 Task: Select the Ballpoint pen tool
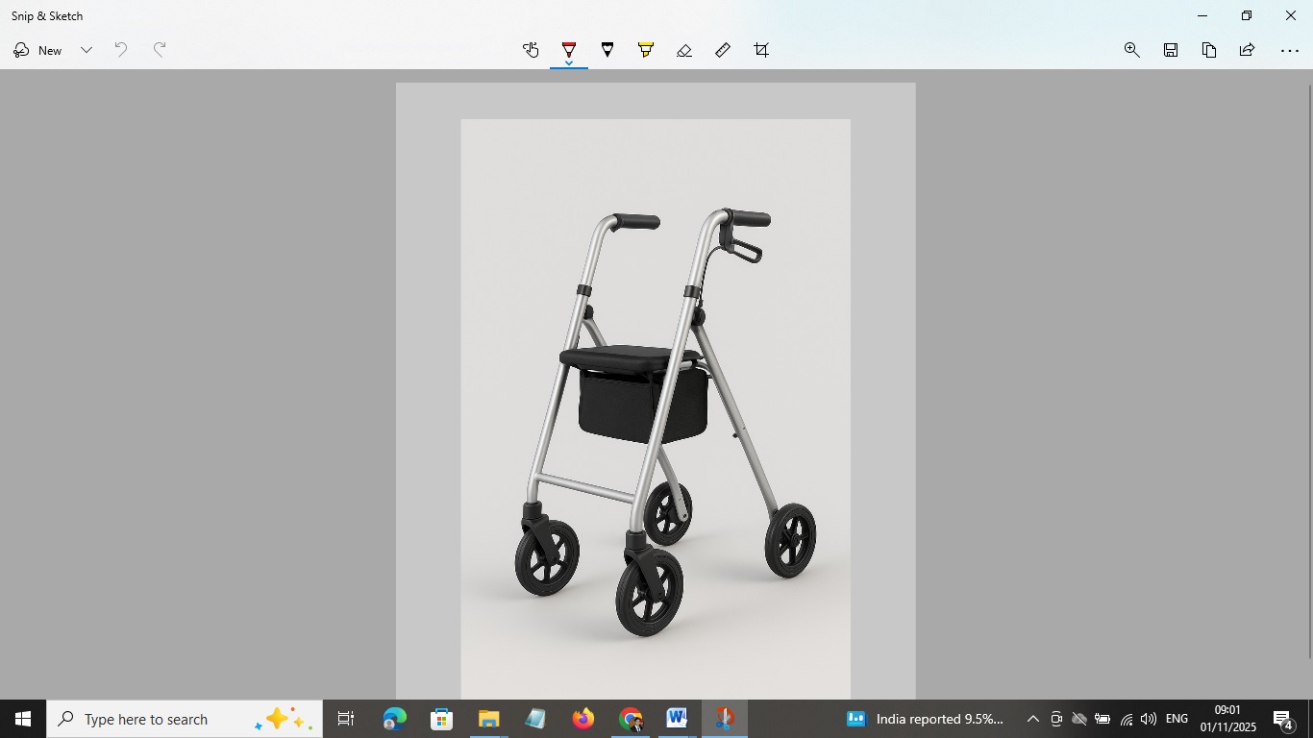tap(569, 49)
